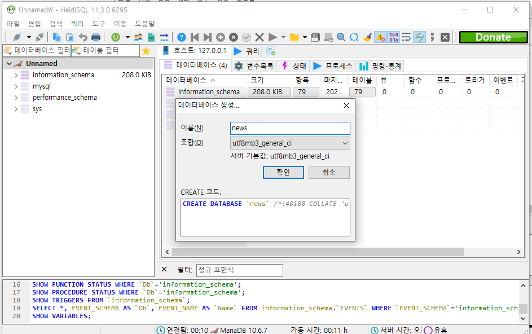Click the floppy disk save icon

tap(315, 37)
